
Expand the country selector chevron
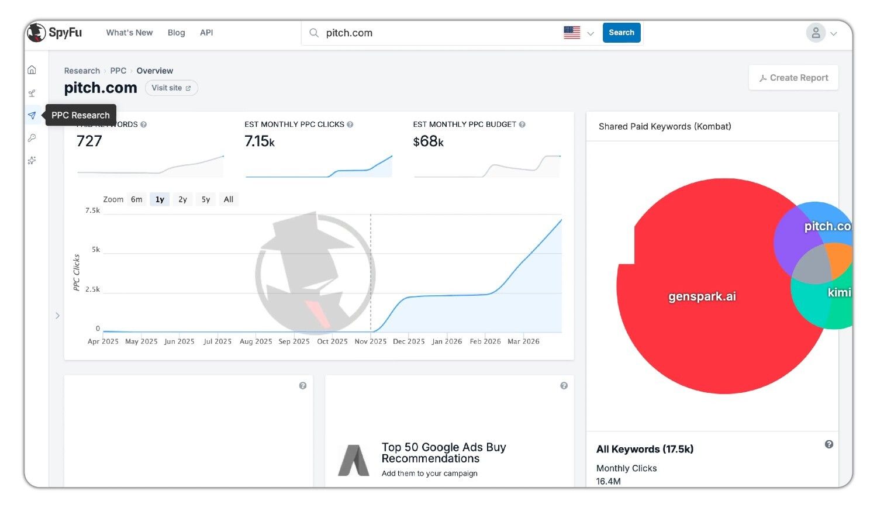point(591,33)
